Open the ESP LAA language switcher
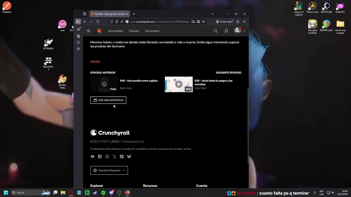This screenshot has height=197, width=351. pos(321,193)
